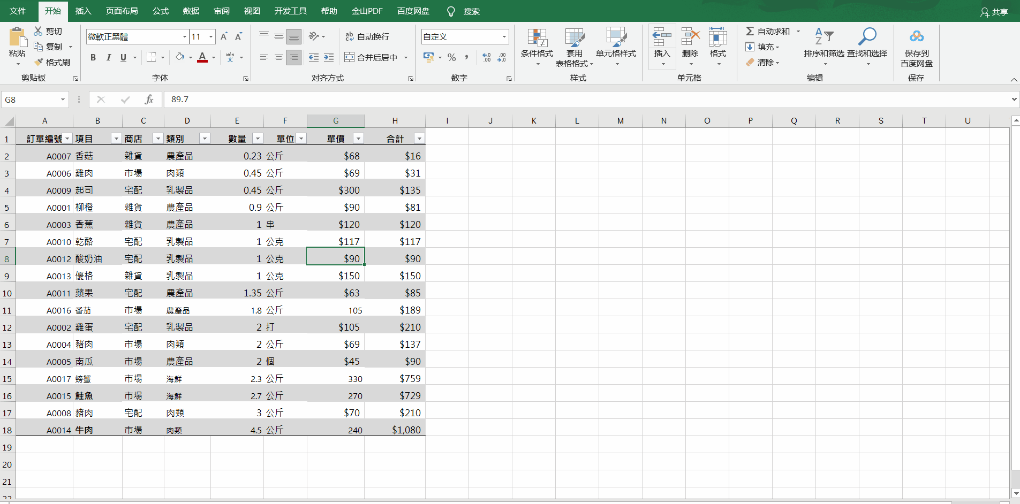Apply cell borders with the borders icon
The height and width of the screenshot is (504, 1020).
tap(152, 57)
